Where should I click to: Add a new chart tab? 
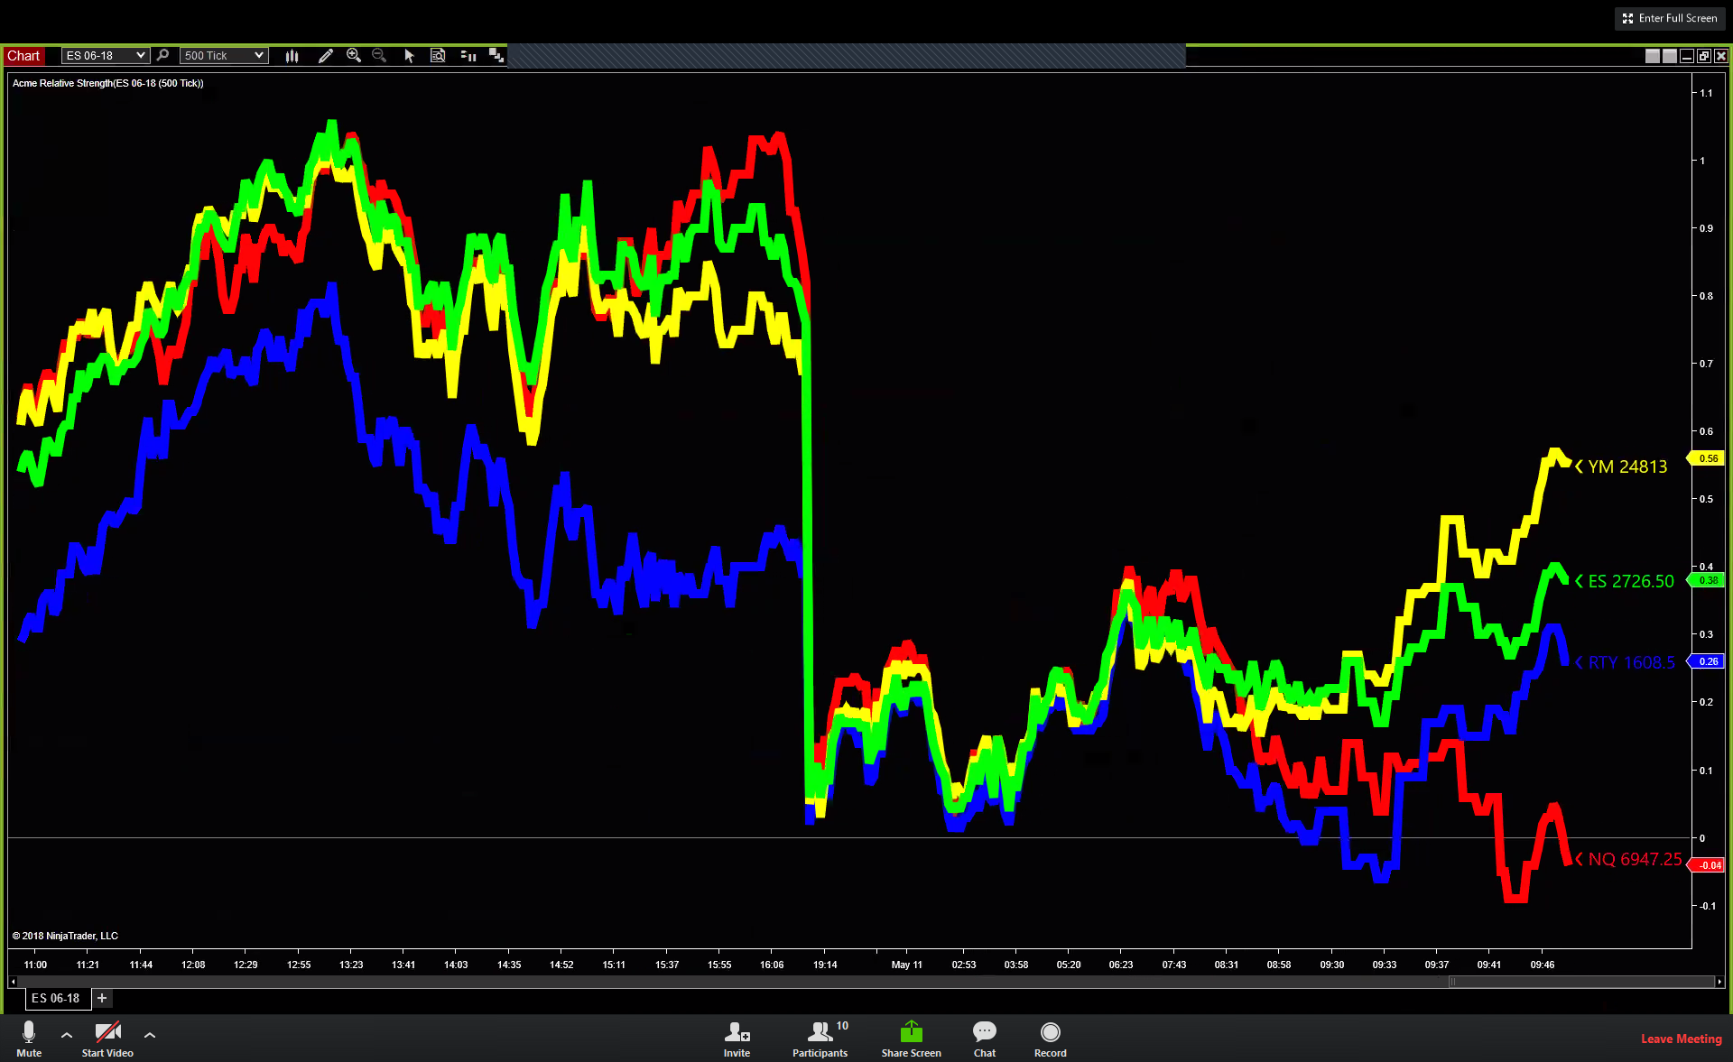(x=102, y=998)
